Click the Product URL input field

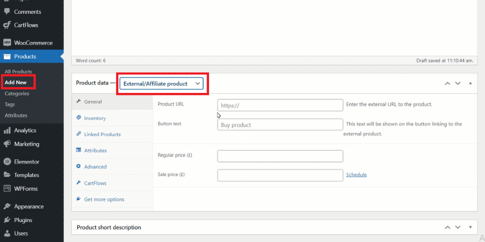280,105
